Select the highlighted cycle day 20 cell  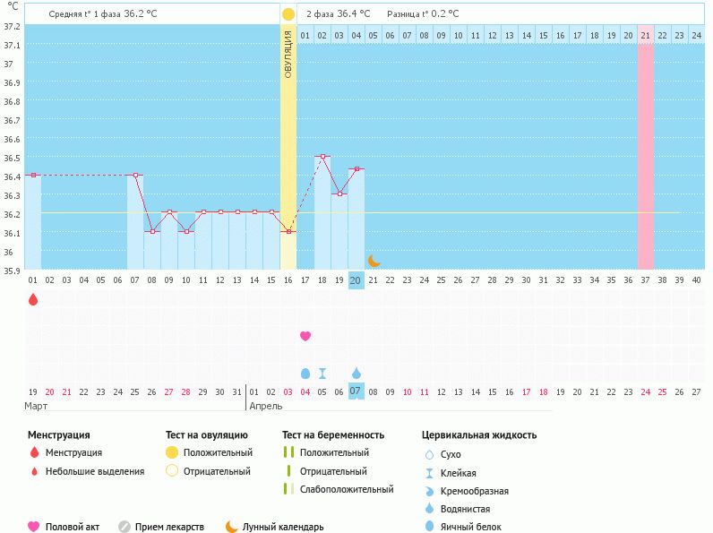[x=356, y=280]
